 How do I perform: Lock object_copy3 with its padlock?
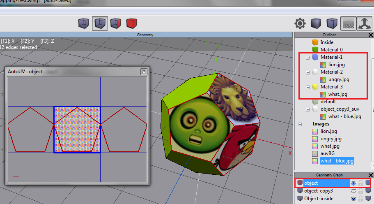360,191
